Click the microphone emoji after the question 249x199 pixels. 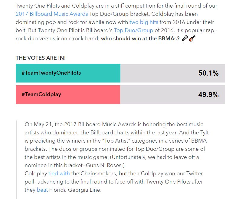[184, 39]
